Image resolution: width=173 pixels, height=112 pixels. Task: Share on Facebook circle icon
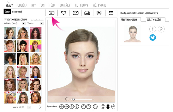click(153, 29)
